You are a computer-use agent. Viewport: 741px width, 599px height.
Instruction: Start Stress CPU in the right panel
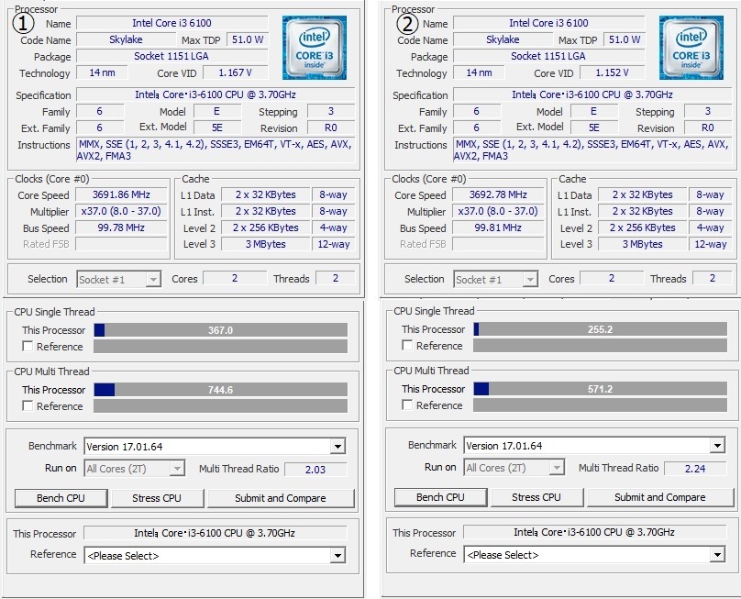[x=536, y=497]
